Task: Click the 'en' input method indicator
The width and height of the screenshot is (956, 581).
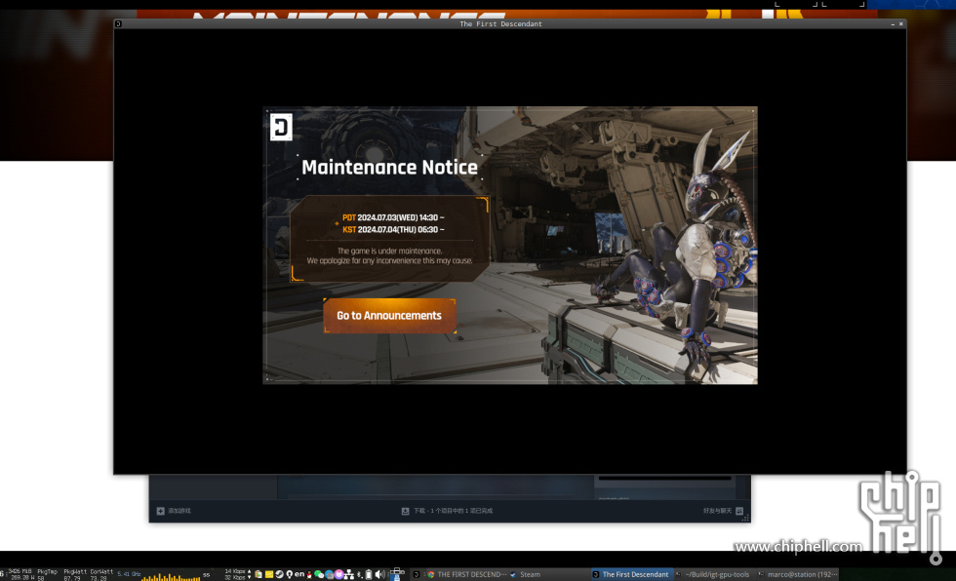Action: click(299, 574)
